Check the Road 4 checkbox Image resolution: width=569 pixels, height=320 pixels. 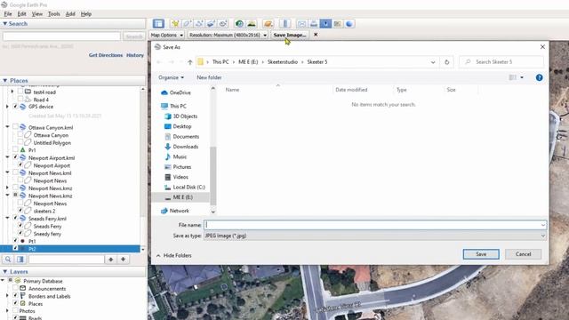20,99
